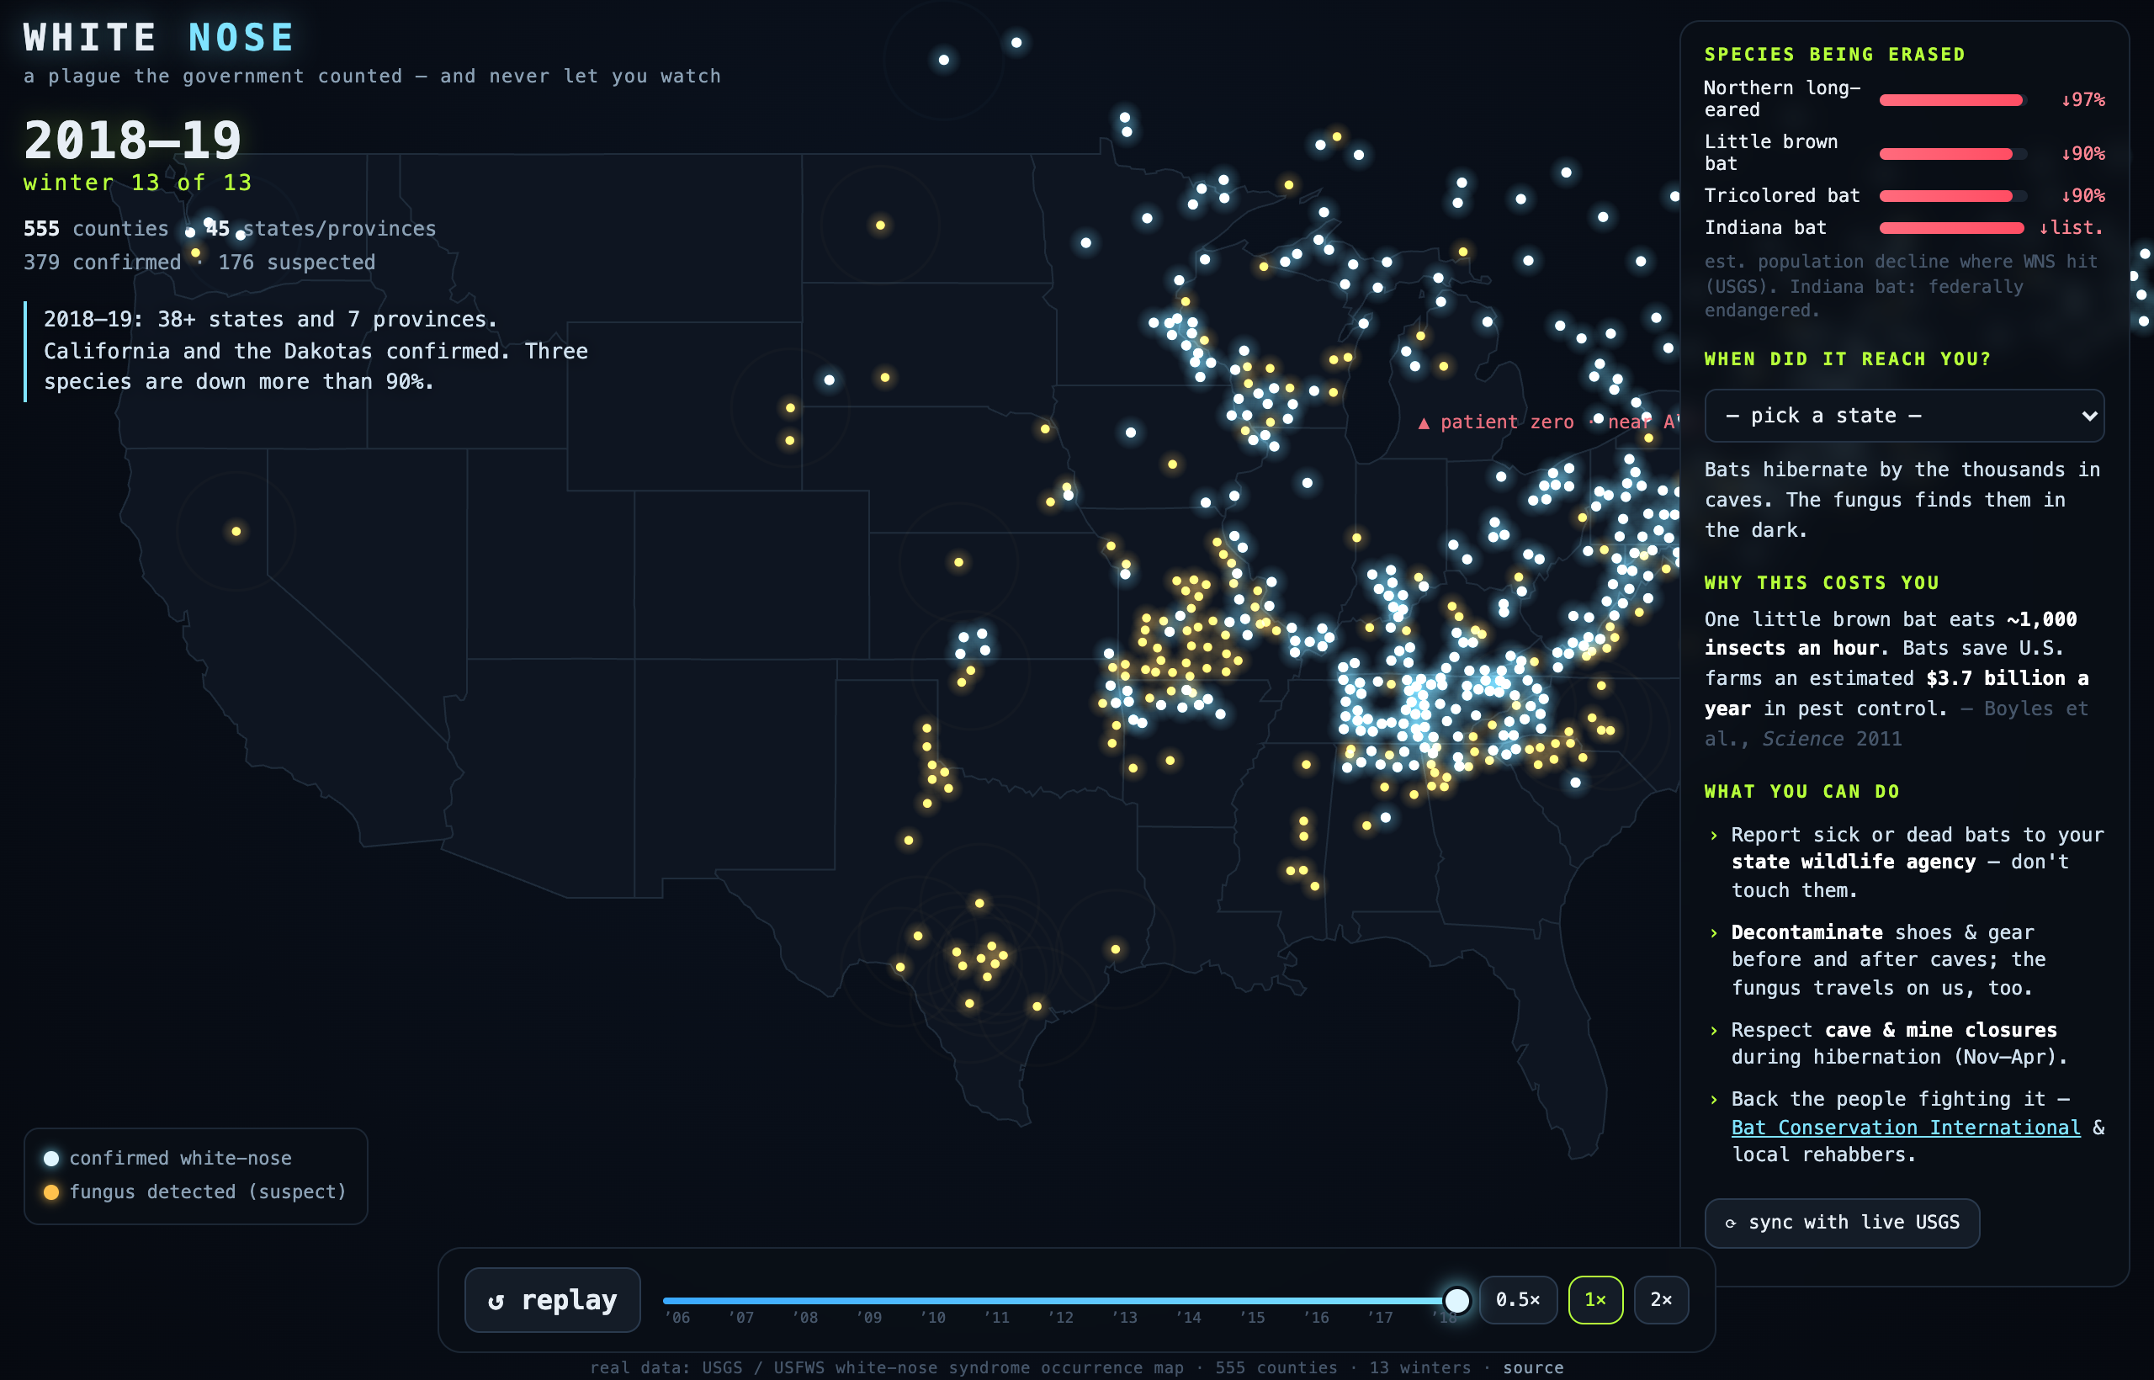The width and height of the screenshot is (2154, 1380).
Task: Open Bat Conservation International link
Action: [x=1905, y=1128]
